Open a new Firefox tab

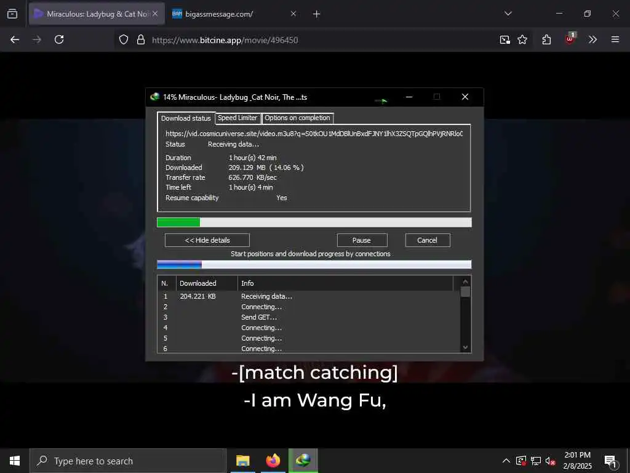click(x=317, y=14)
